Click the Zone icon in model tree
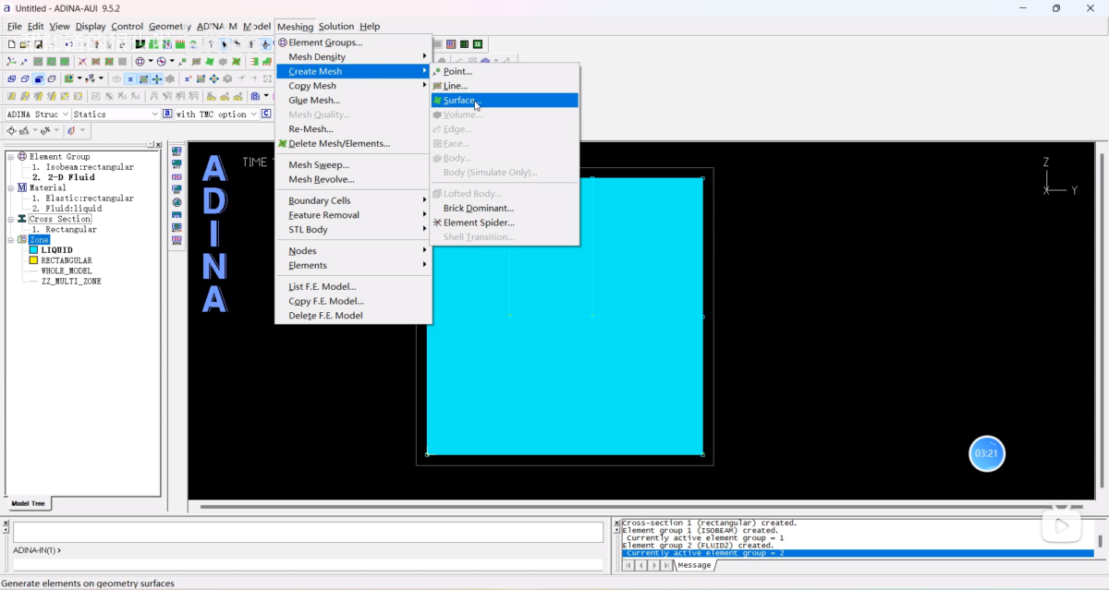 pyautogui.click(x=22, y=240)
